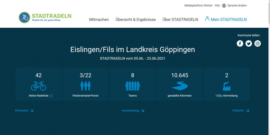Viewport: 270px width, 135px height.
Task: Click the bicycle icon for active riders
Action: (38, 86)
